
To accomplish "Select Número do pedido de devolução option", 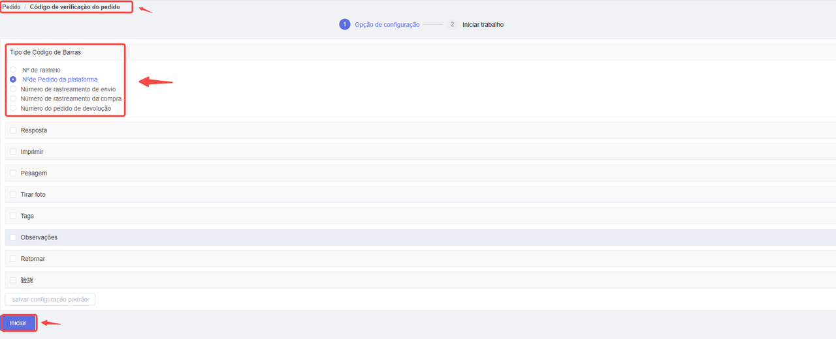I will (13, 108).
